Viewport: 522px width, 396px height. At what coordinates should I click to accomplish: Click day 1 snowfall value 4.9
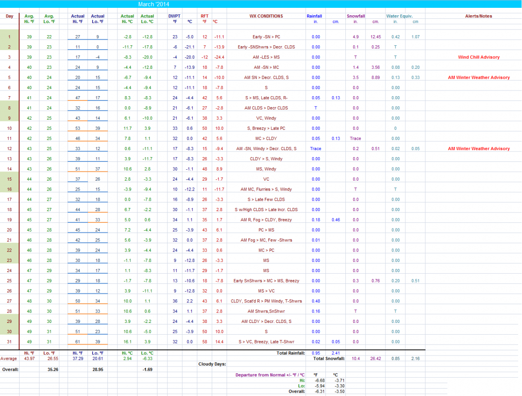click(355, 37)
